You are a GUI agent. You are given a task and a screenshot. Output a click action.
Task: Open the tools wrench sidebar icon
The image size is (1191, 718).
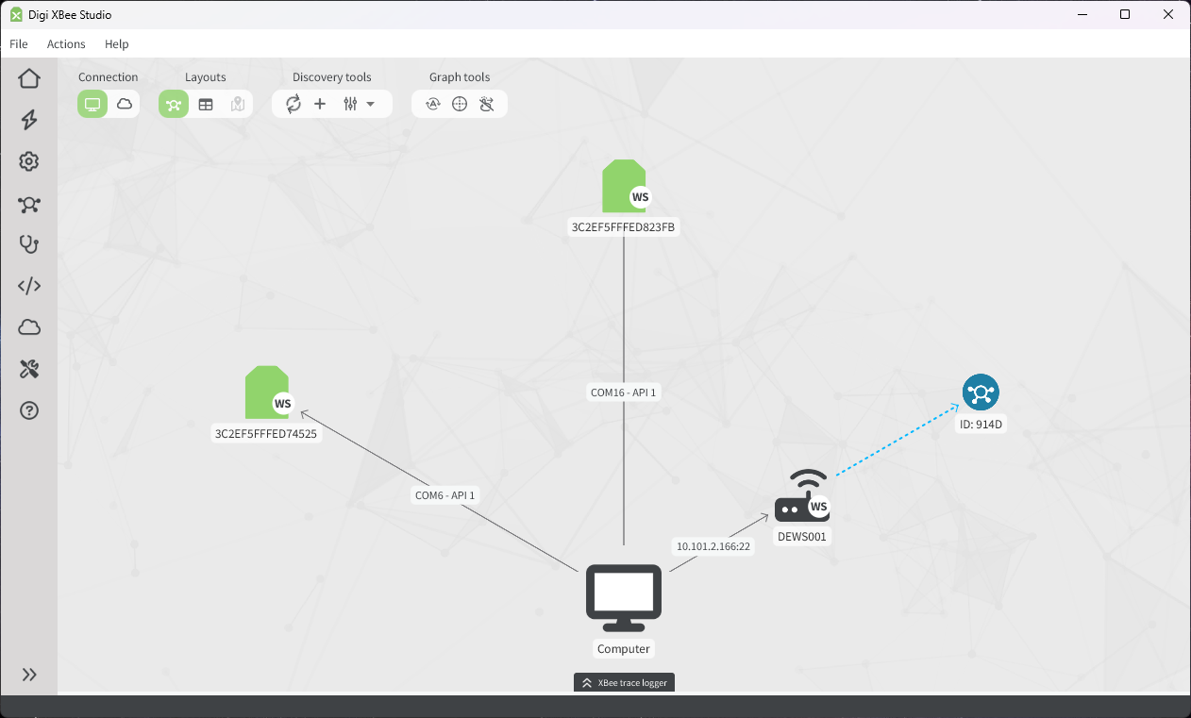click(29, 369)
